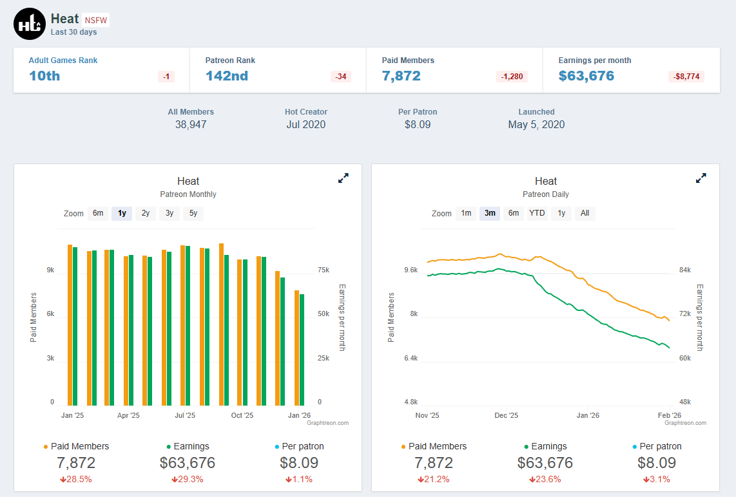Set Monthly chart zoom to 6m
This screenshot has height=497, width=736.
click(x=97, y=213)
